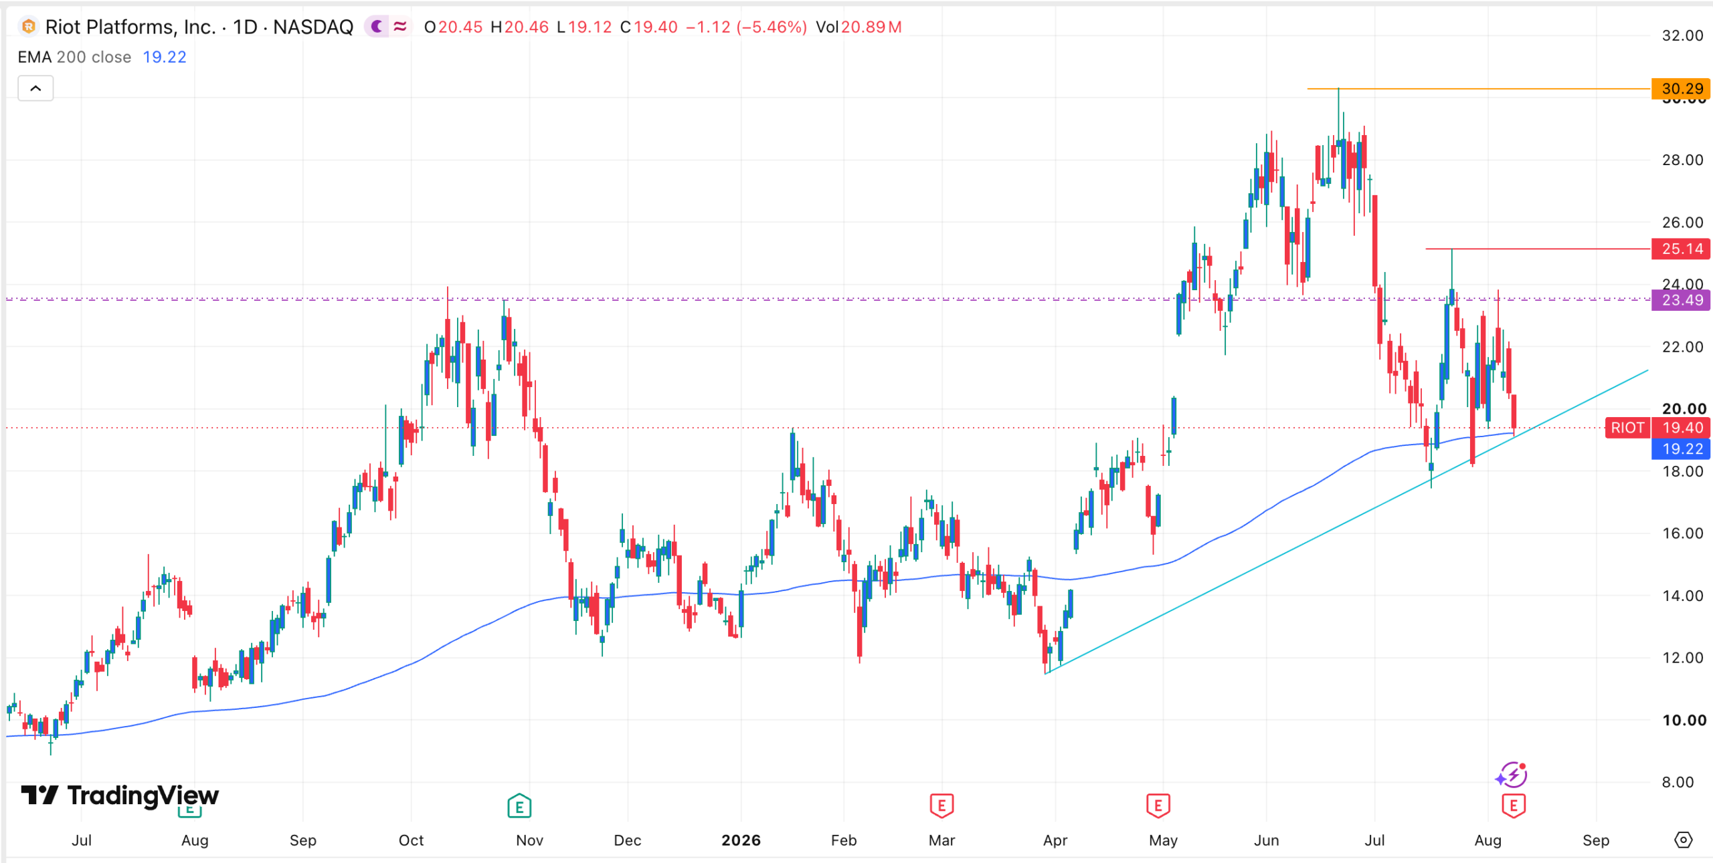
Task: Click the orange 30.29 price axis label
Action: 1681,88
